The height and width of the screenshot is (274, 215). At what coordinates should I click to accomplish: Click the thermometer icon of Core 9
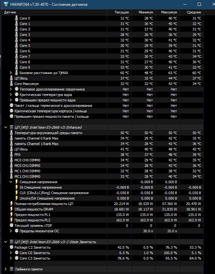point(16,67)
